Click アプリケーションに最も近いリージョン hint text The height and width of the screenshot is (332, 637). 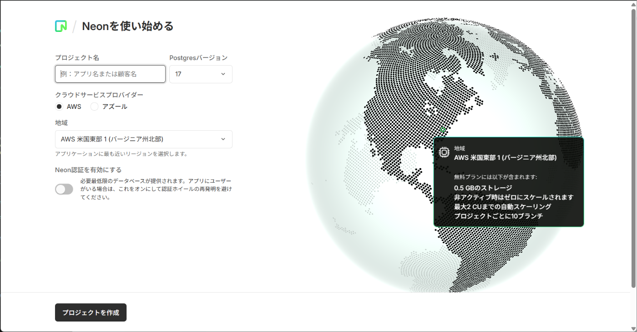click(x=121, y=154)
